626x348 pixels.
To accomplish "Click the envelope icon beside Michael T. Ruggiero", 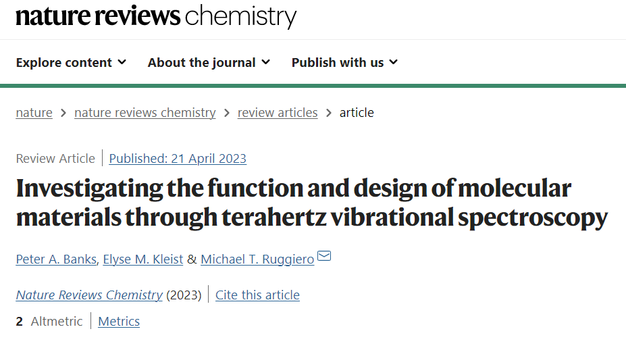I will click(x=323, y=255).
